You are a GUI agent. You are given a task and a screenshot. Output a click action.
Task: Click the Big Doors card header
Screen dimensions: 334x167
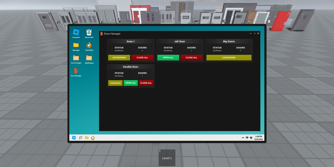pyautogui.click(x=229, y=41)
